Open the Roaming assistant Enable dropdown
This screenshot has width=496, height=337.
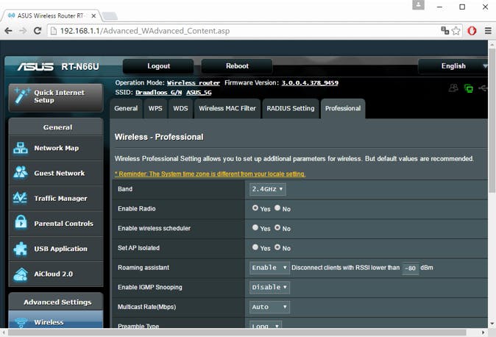point(269,268)
